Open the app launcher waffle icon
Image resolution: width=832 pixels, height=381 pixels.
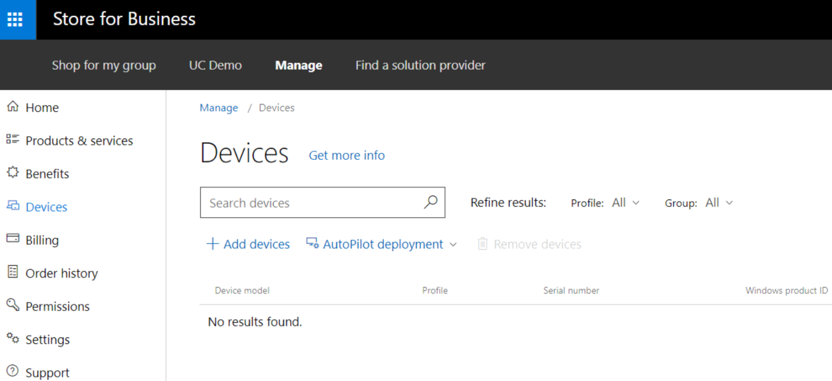15,19
